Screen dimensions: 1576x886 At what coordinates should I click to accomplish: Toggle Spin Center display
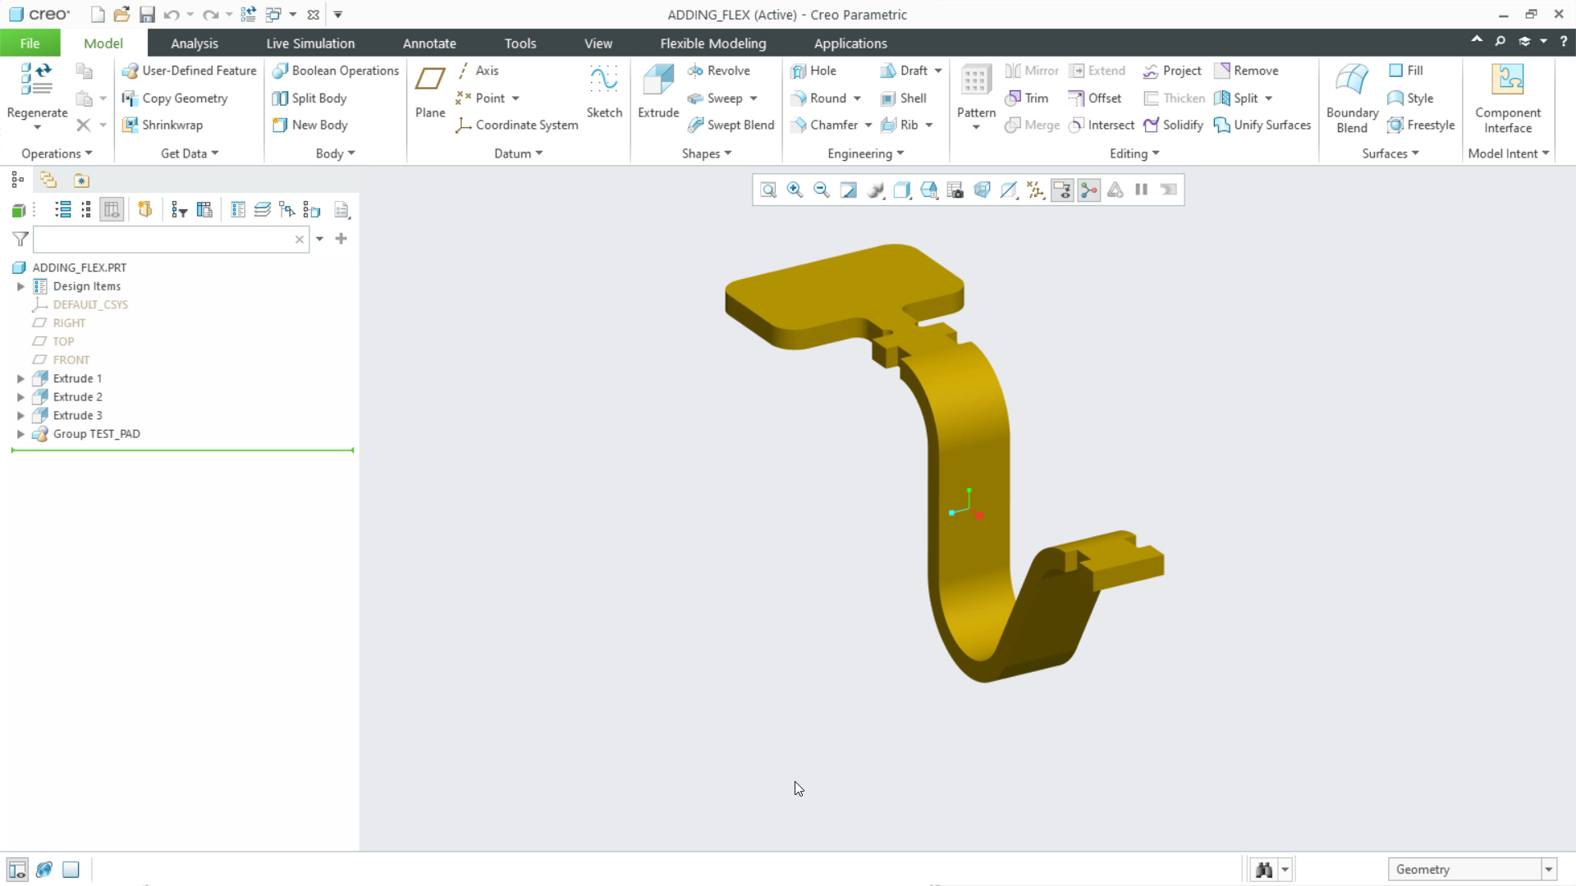[1089, 190]
